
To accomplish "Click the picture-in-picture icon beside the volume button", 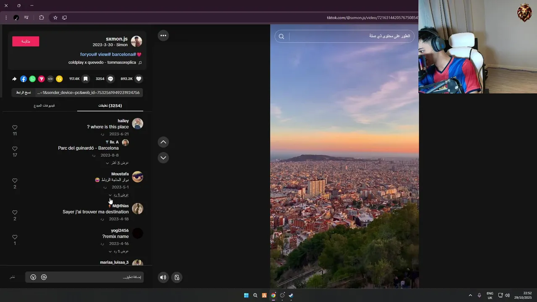I will 177,277.
